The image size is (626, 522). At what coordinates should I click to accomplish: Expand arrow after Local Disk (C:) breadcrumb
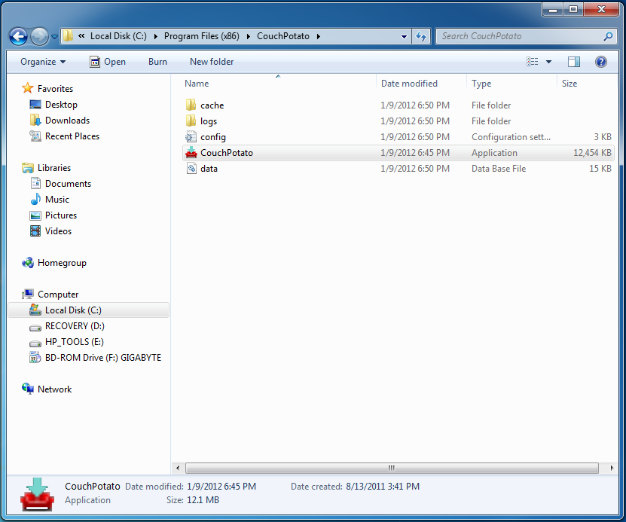point(155,36)
